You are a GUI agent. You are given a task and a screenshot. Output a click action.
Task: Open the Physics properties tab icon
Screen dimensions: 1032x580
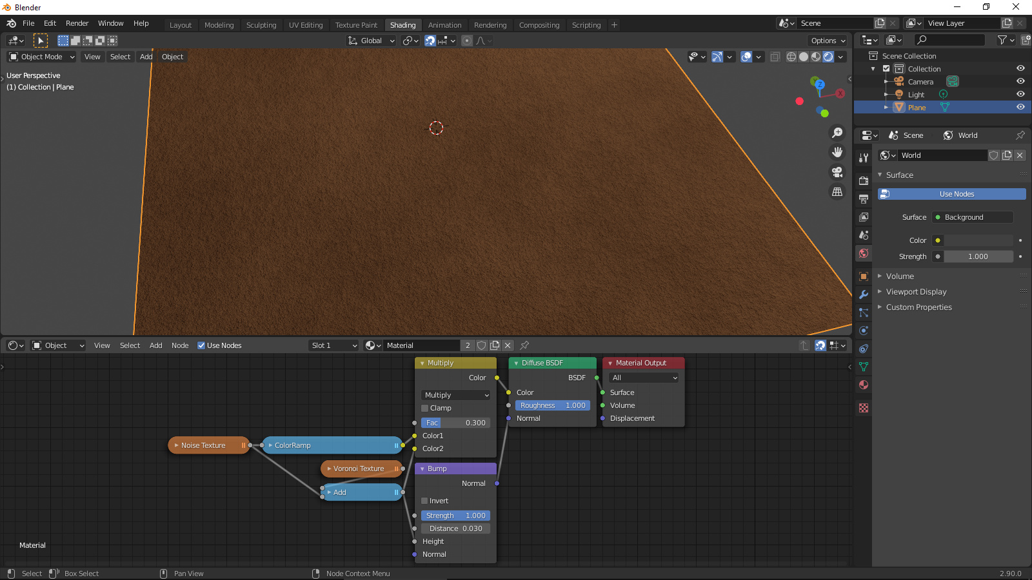(x=864, y=331)
